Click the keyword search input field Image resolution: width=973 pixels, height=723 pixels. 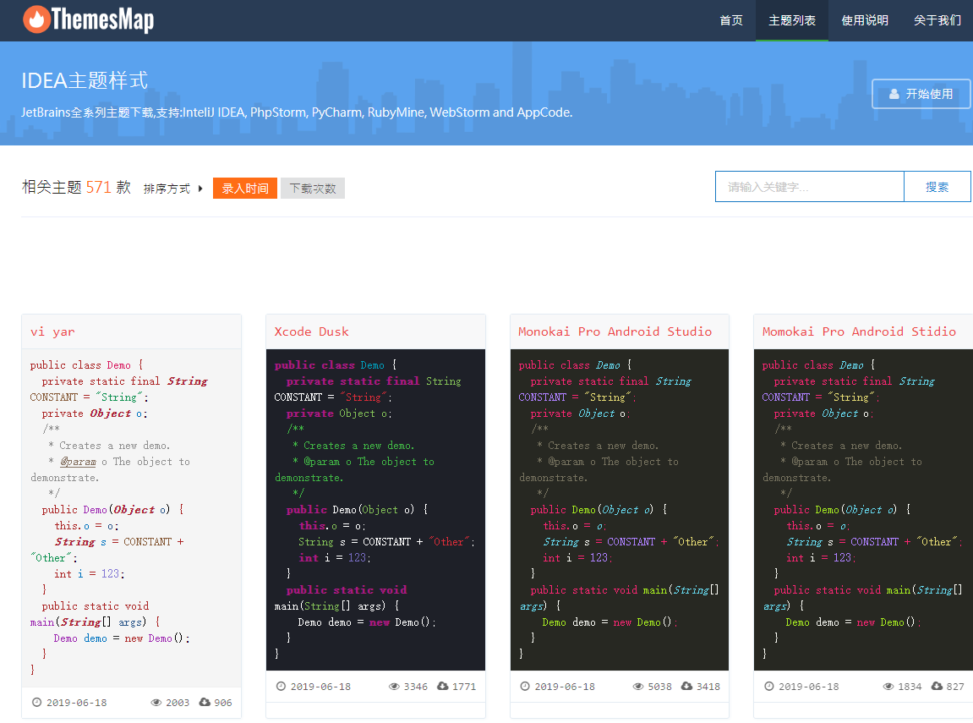809,186
